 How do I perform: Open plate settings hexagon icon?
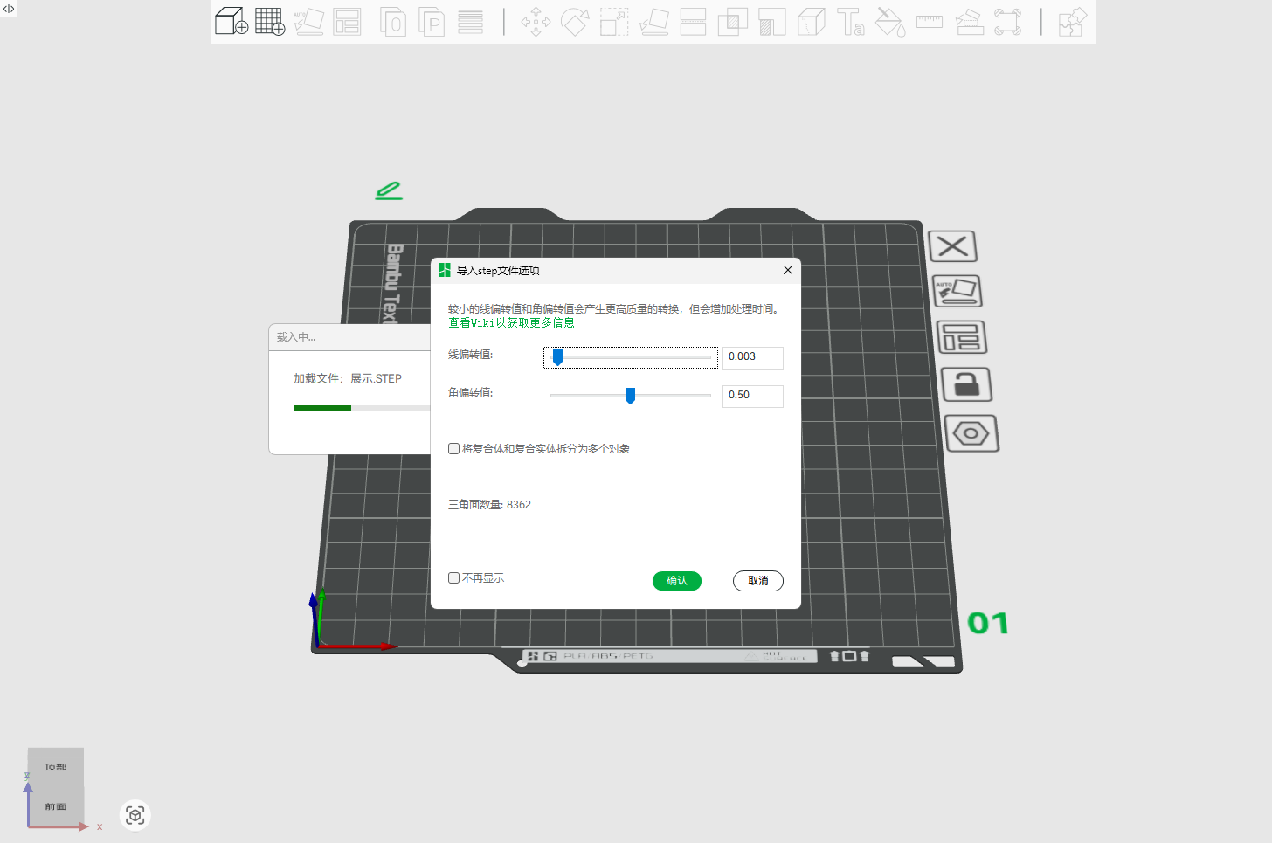[971, 433]
